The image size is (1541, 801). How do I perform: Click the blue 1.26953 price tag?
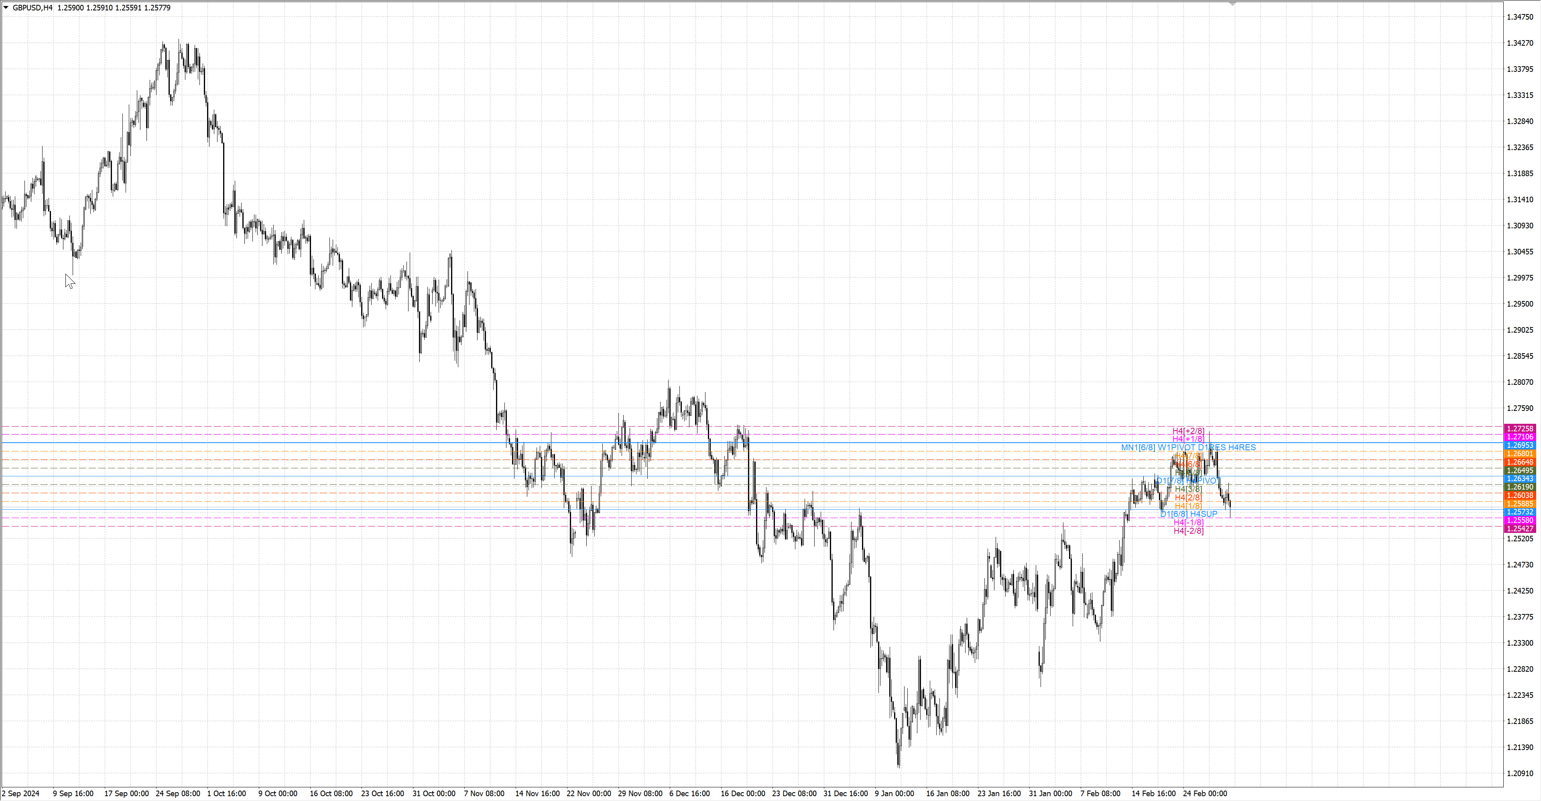(x=1519, y=446)
